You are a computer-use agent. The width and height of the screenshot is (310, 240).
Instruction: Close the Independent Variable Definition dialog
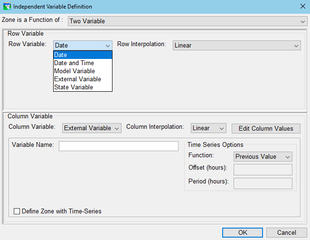tap(302, 7)
